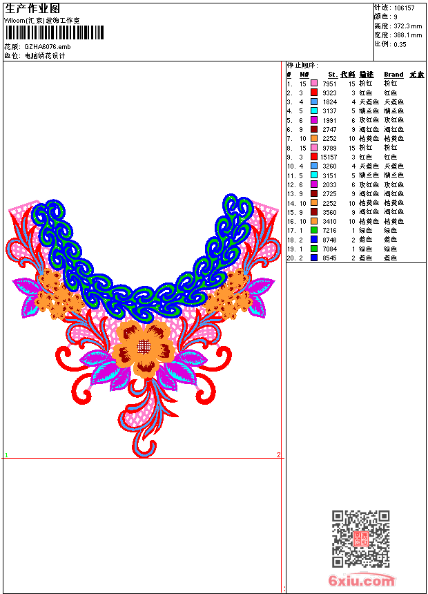This screenshot has height=594, width=428.
Task: Select the stitch count 8748
Action: point(329,240)
